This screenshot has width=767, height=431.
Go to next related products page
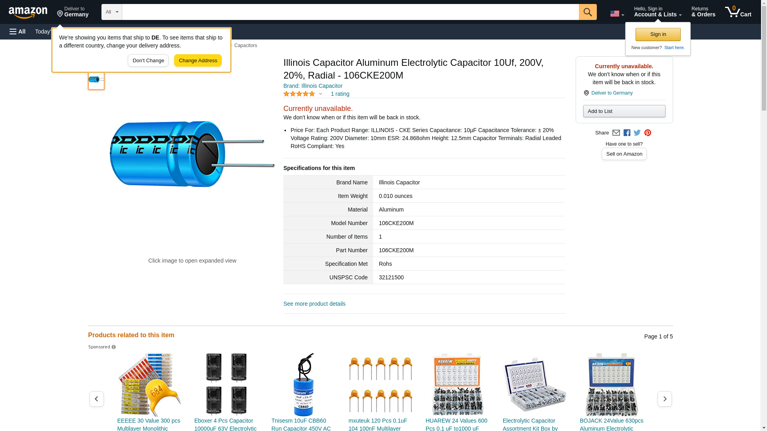click(664, 399)
